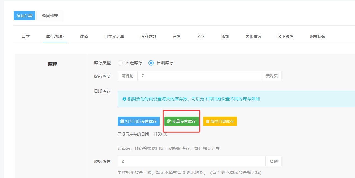
Task: Click the 限购设置 quantity input field
Action: tap(191, 161)
